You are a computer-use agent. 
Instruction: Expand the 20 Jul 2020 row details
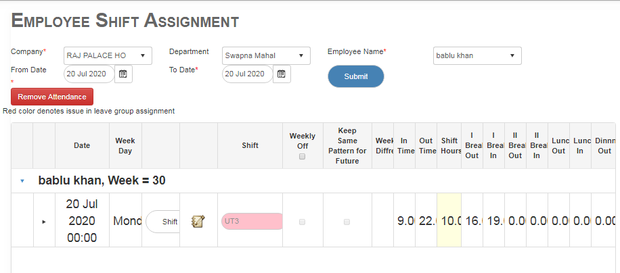(43, 222)
